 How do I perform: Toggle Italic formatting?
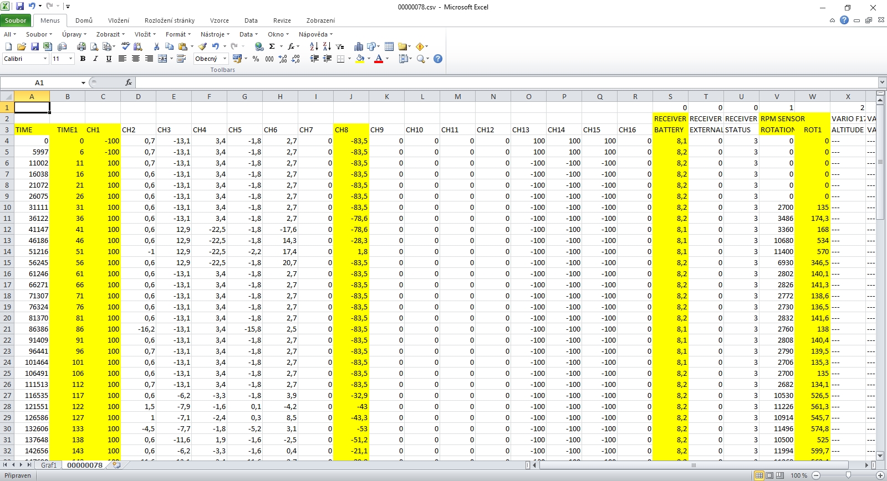(95, 59)
